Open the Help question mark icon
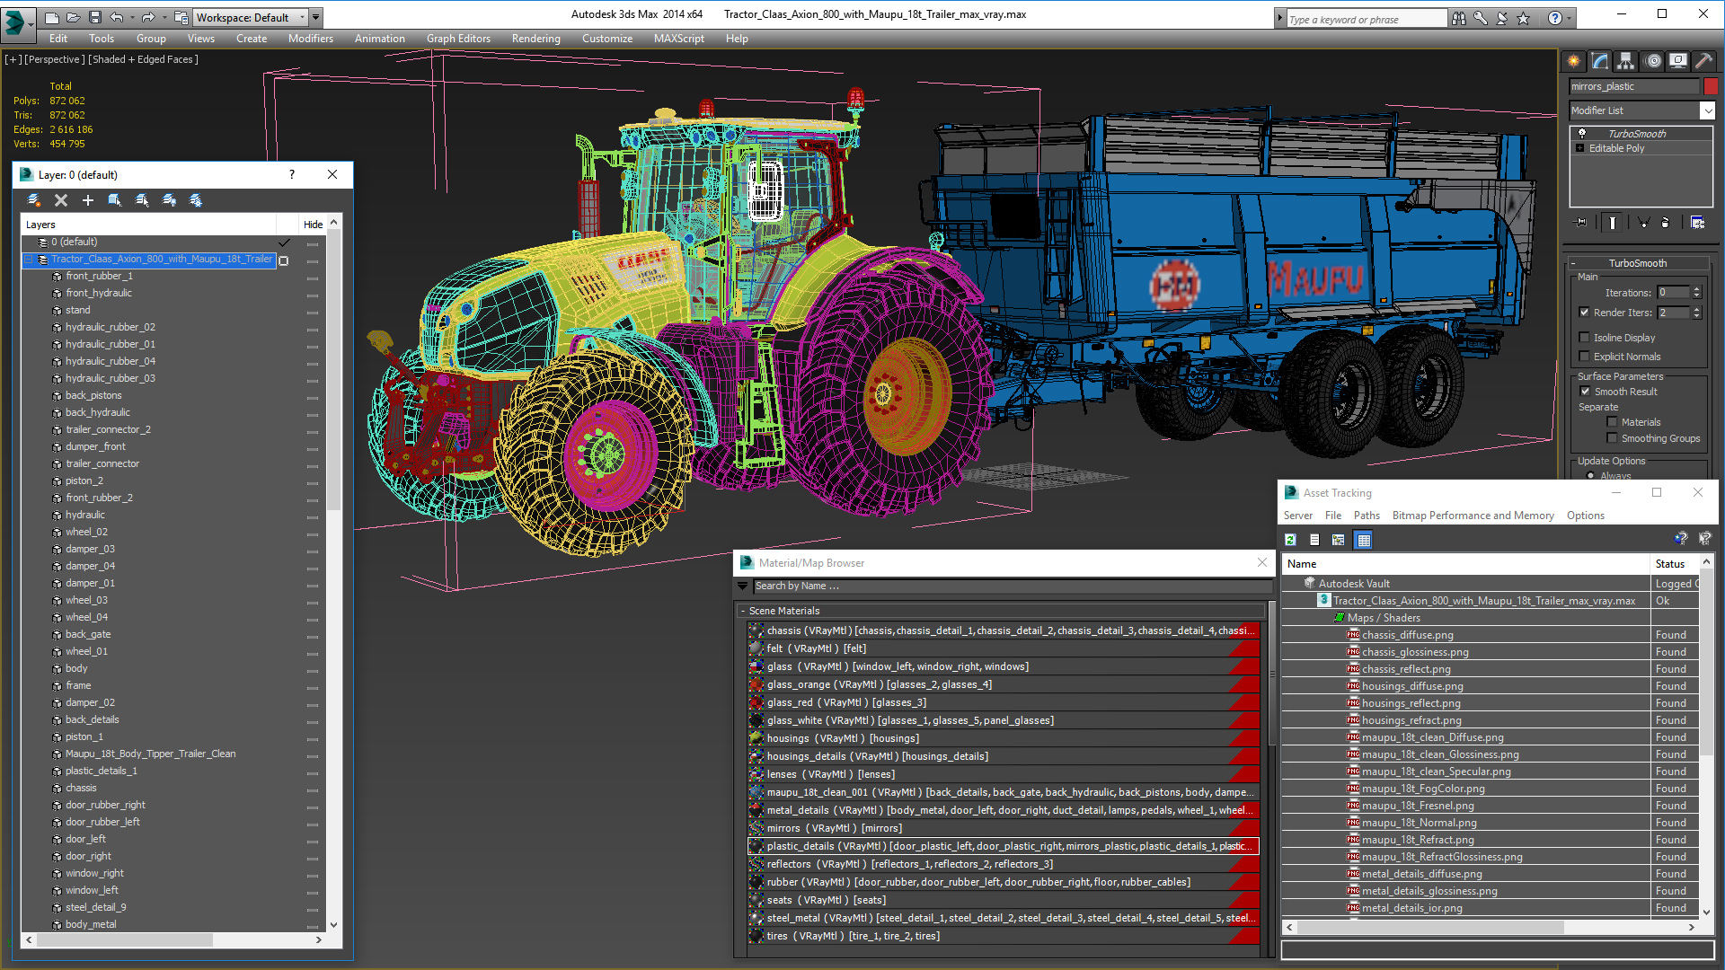Image resolution: width=1725 pixels, height=970 pixels. [x=1554, y=18]
